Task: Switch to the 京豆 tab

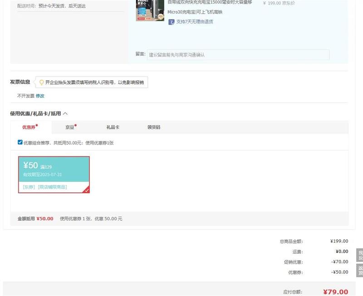Action: pos(70,127)
